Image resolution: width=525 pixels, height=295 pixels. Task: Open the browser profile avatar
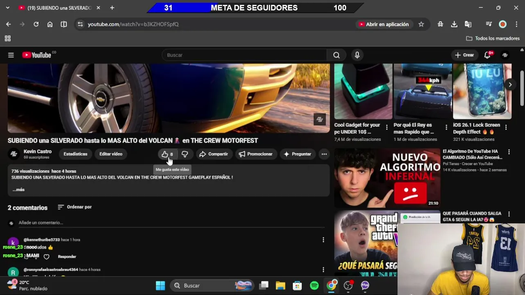tap(503, 24)
